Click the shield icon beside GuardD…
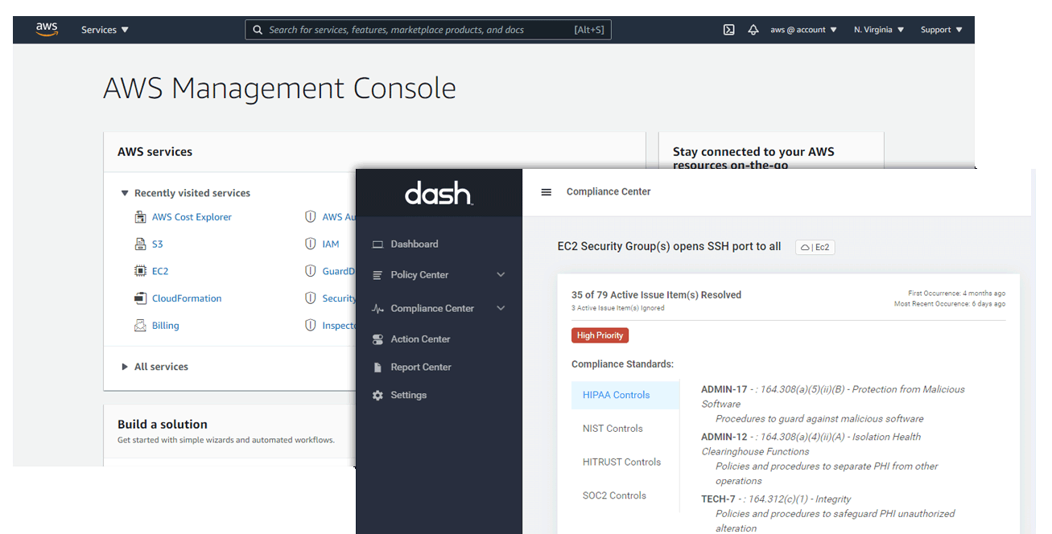 310,271
